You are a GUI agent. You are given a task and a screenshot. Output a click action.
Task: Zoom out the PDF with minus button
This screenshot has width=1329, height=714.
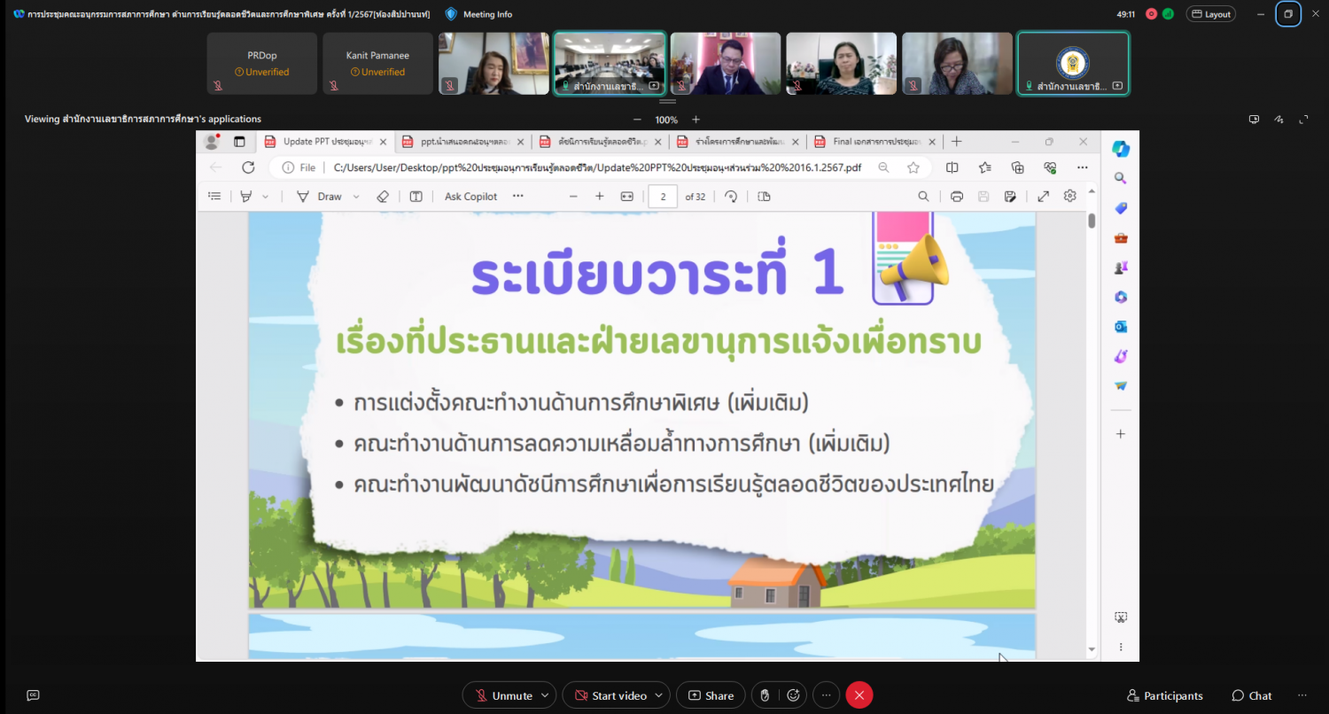tap(573, 197)
